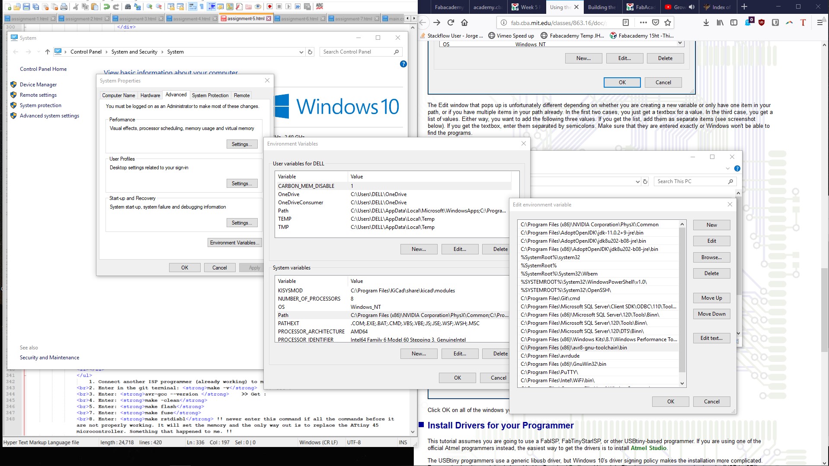
Task: Click the Performance Settings... button
Action: click(x=242, y=144)
